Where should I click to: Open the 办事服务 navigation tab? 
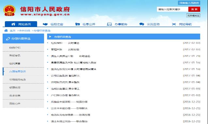(117, 24)
